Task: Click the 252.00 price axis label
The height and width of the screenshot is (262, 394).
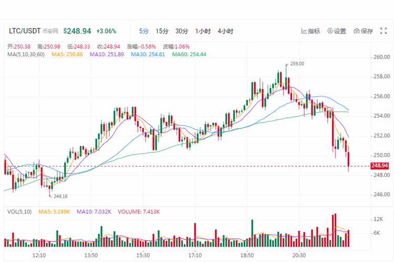Action: [x=382, y=136]
